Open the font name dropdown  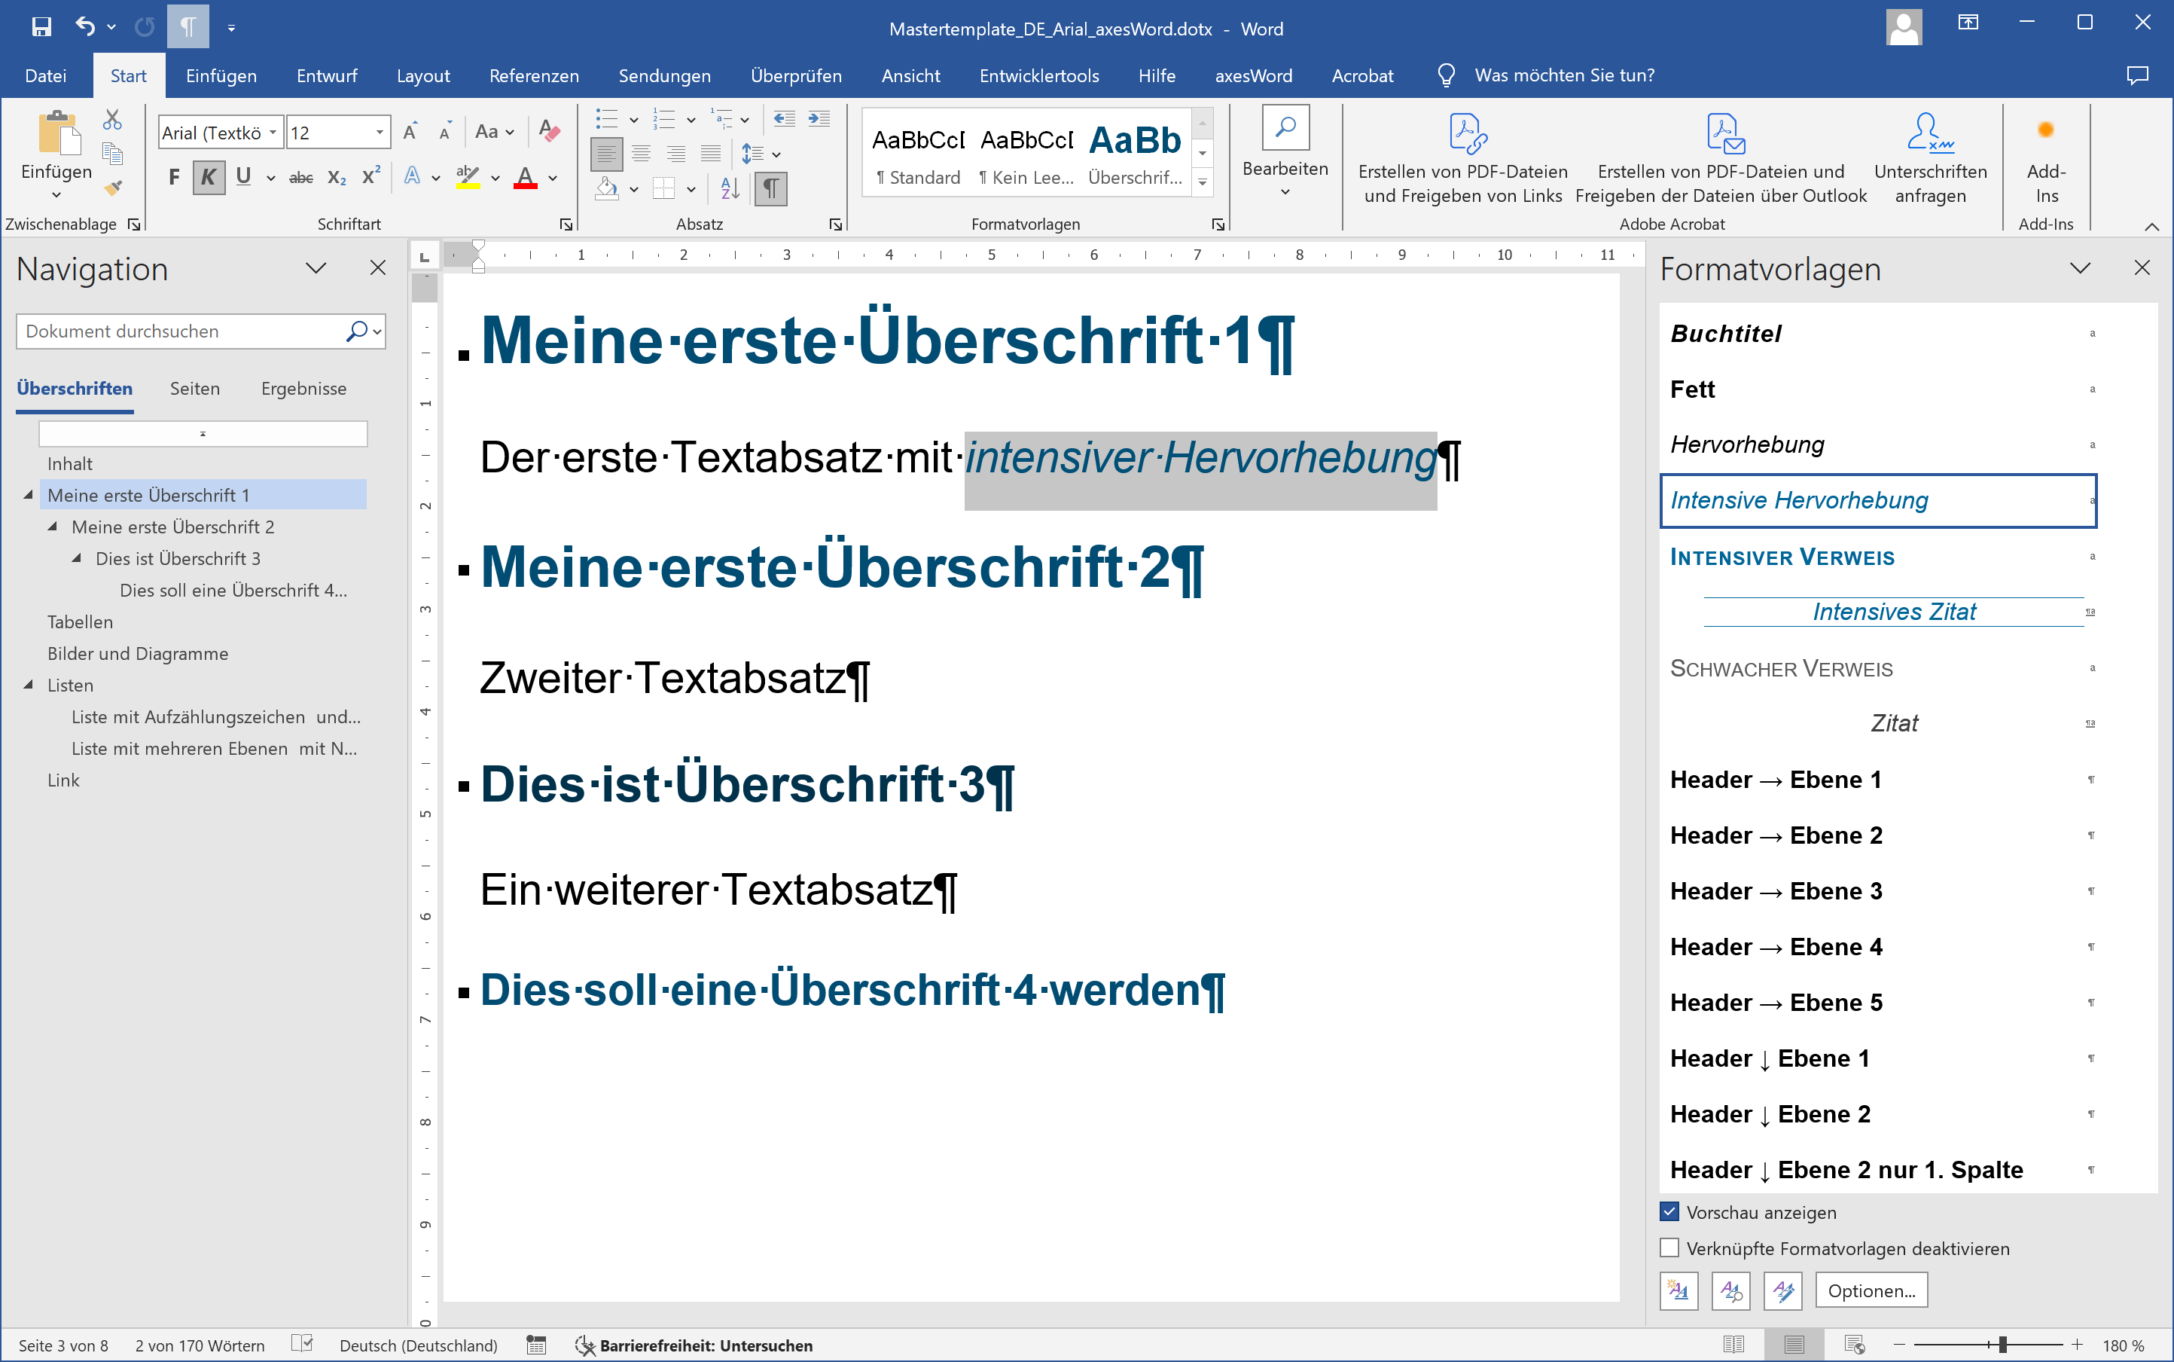click(x=273, y=133)
